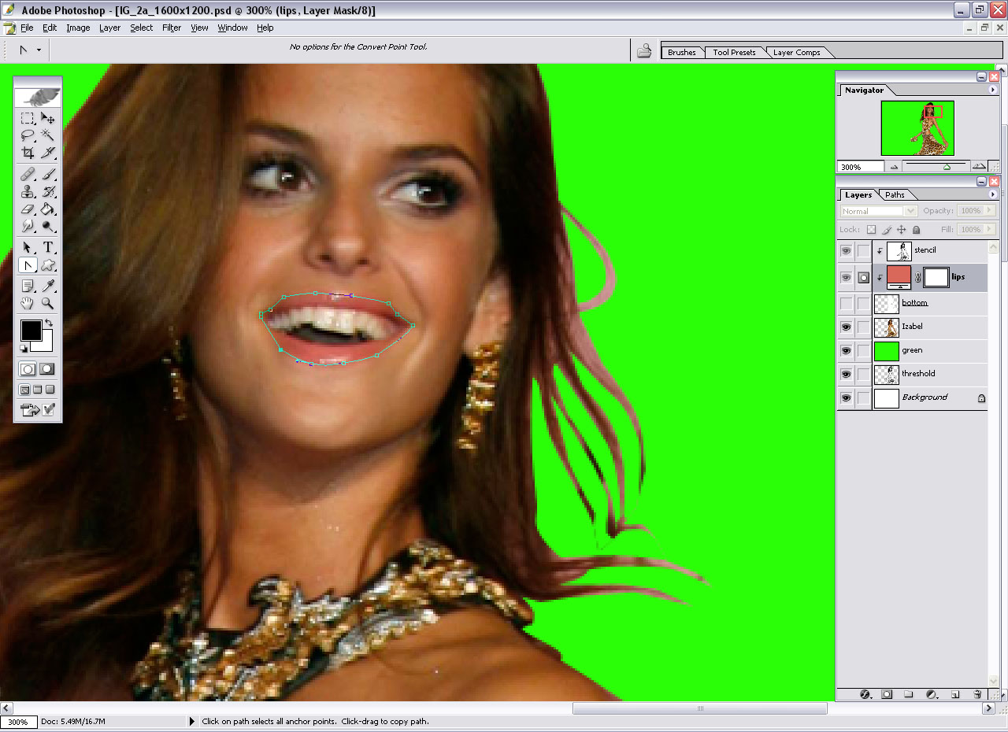This screenshot has width=1008, height=732.
Task: Select the Type tool
Action: click(48, 247)
